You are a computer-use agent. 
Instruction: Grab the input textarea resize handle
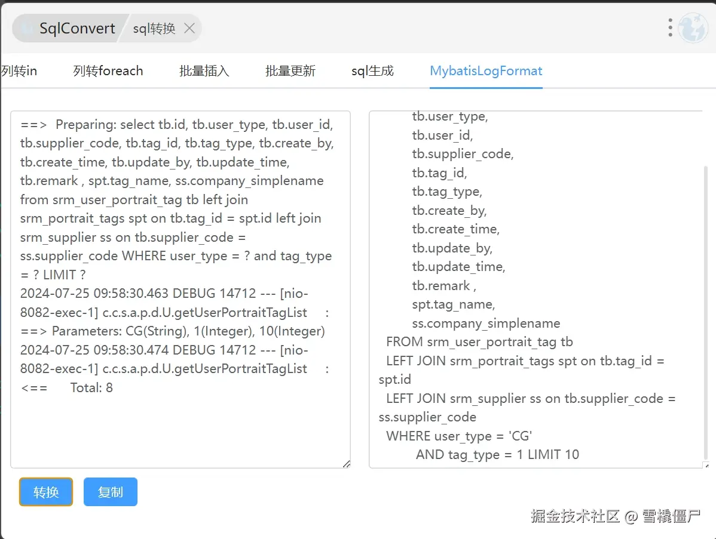point(347,464)
